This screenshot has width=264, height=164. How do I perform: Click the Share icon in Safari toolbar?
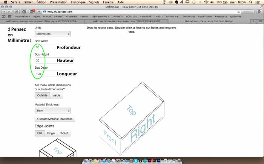click(17, 12)
